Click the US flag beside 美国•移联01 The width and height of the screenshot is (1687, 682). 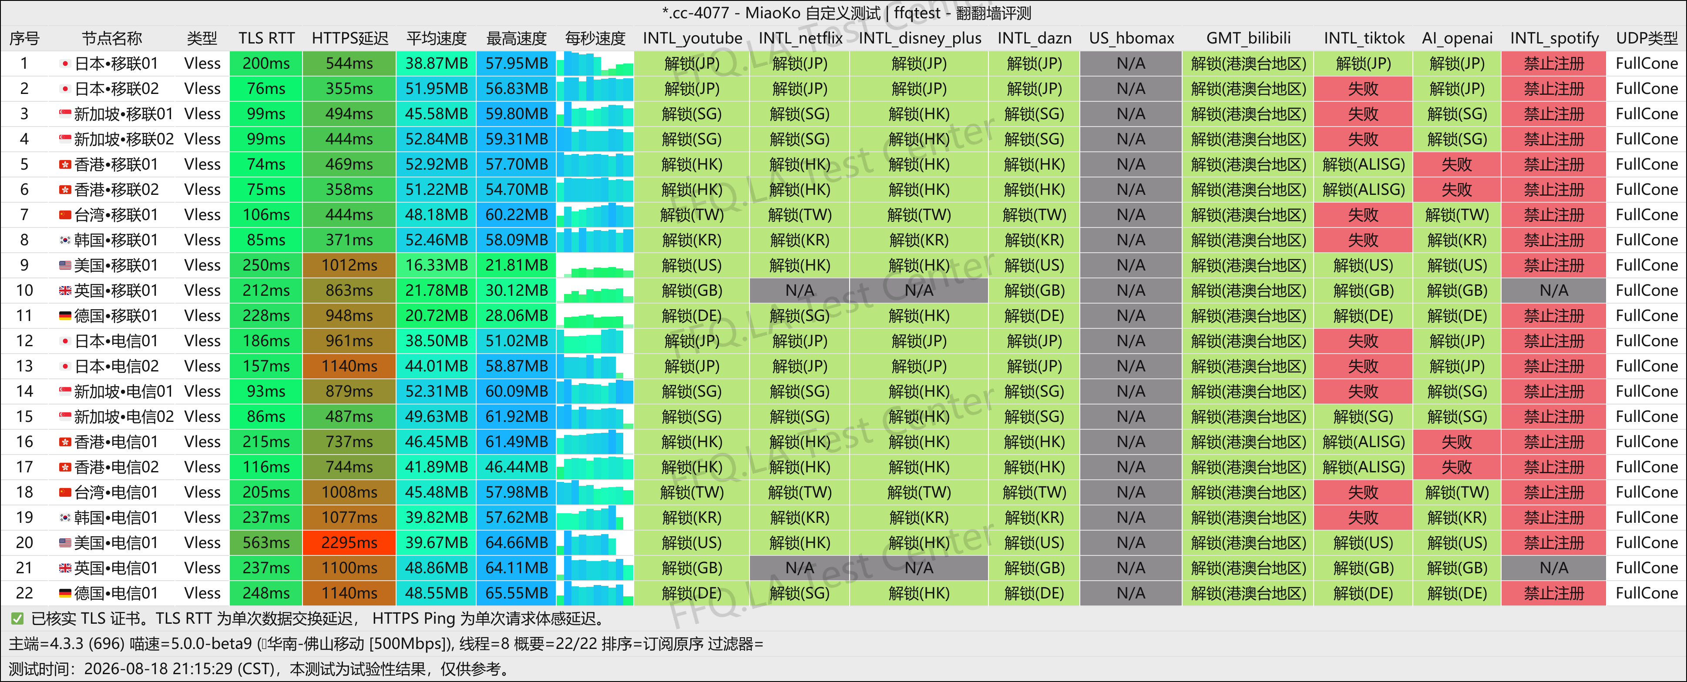point(65,265)
